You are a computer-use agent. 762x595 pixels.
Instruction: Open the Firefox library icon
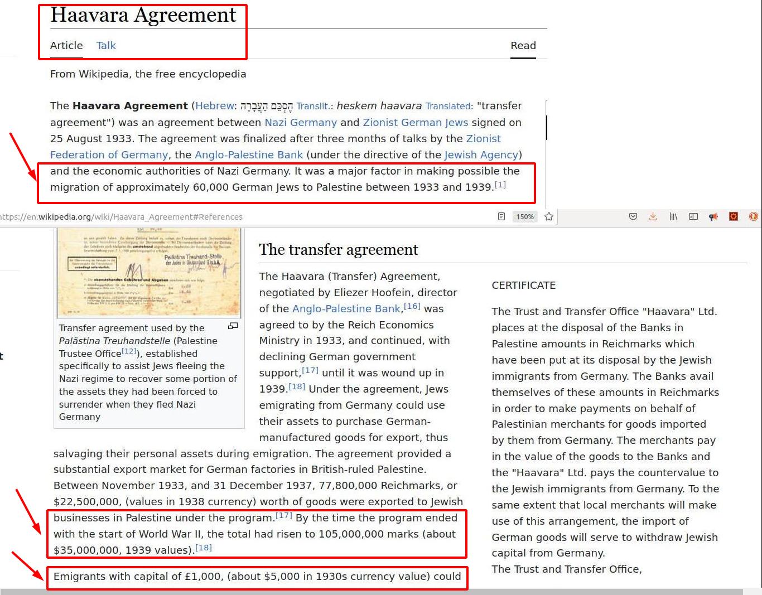pos(673,216)
